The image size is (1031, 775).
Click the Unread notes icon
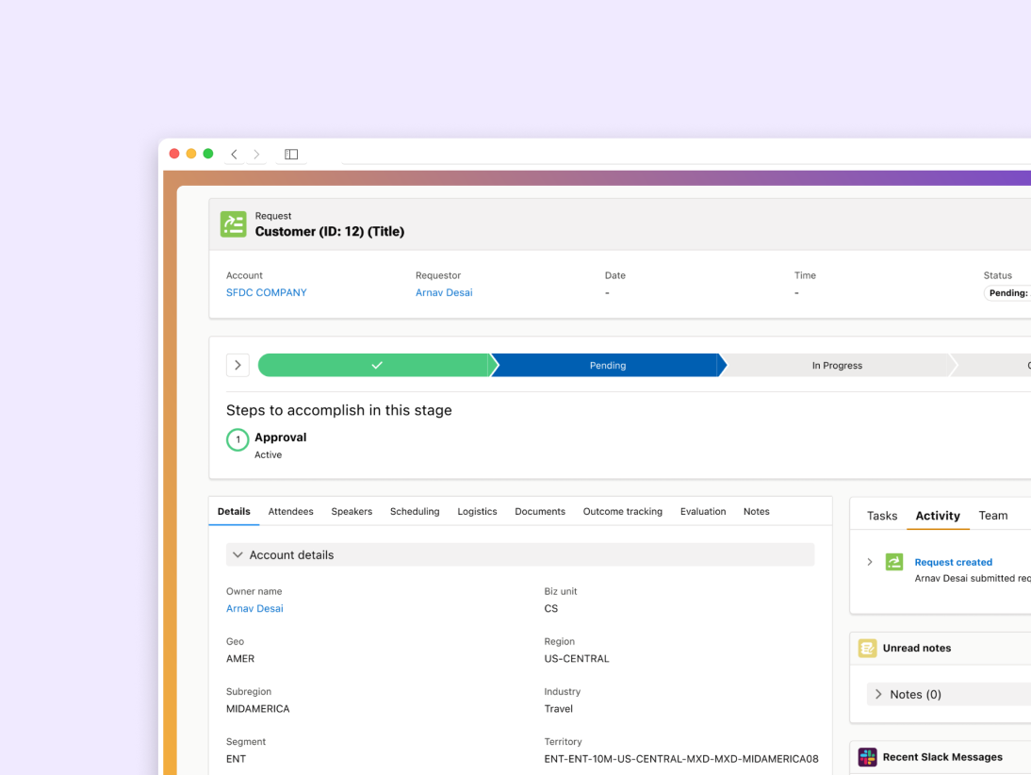pos(867,648)
